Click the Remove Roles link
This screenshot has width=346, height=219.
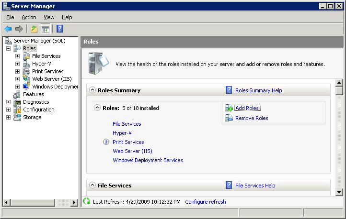[252, 118]
